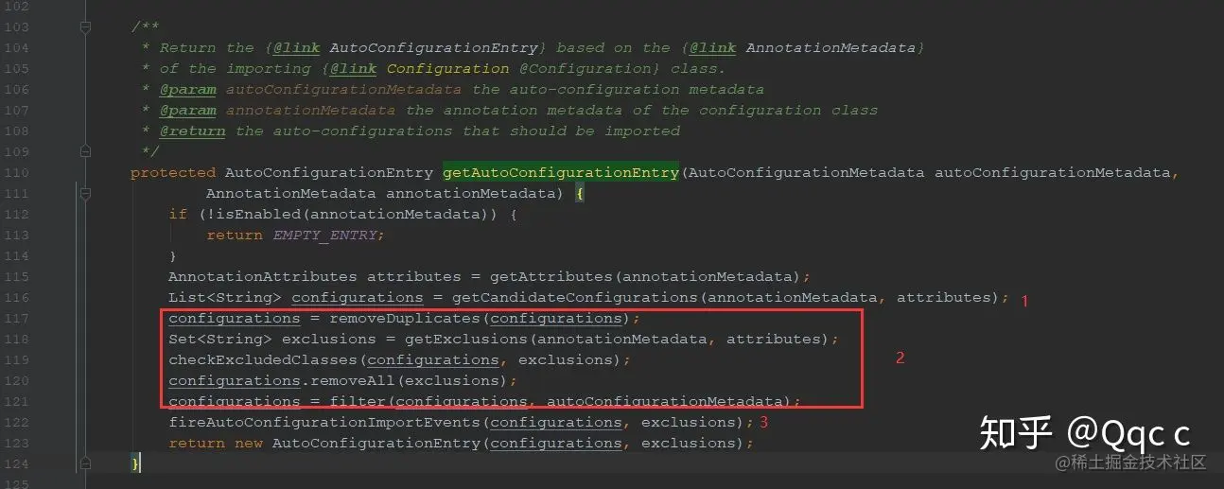Click the isEnabled call on line 112

pyautogui.click(x=258, y=214)
